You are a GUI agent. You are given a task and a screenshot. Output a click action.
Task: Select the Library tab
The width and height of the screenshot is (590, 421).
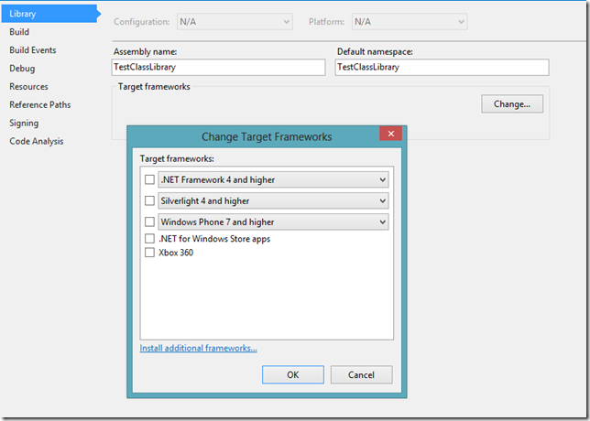49,14
